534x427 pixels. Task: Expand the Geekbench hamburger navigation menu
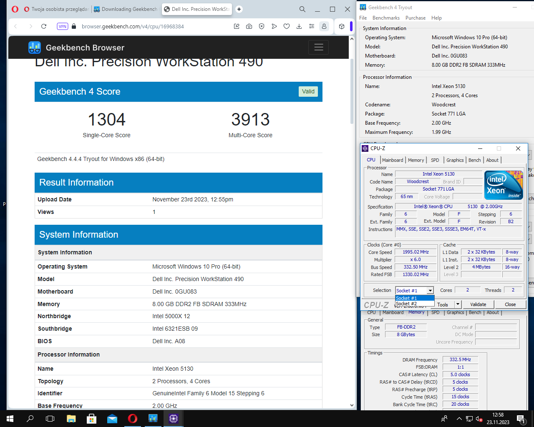319,47
